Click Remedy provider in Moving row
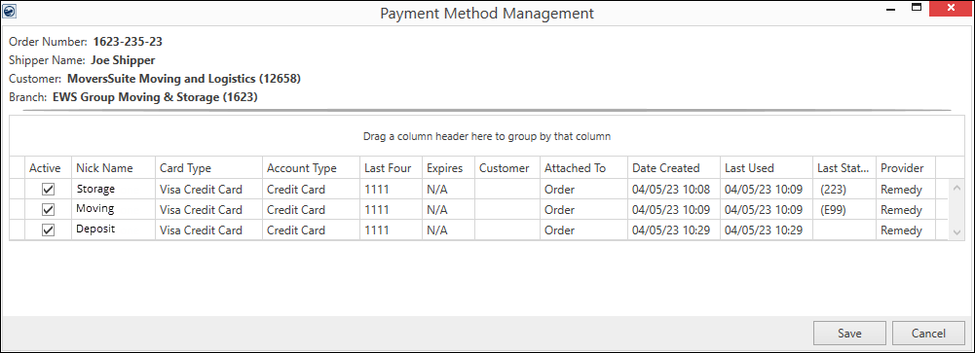Viewport: 975px width, 353px height. pos(901,210)
